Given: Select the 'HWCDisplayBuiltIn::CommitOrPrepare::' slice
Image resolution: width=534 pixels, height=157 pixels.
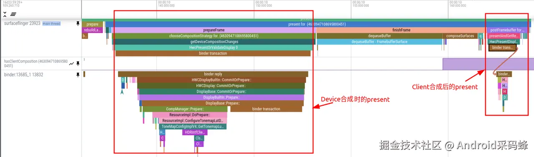Looking at the screenshot, I should 221,80.
